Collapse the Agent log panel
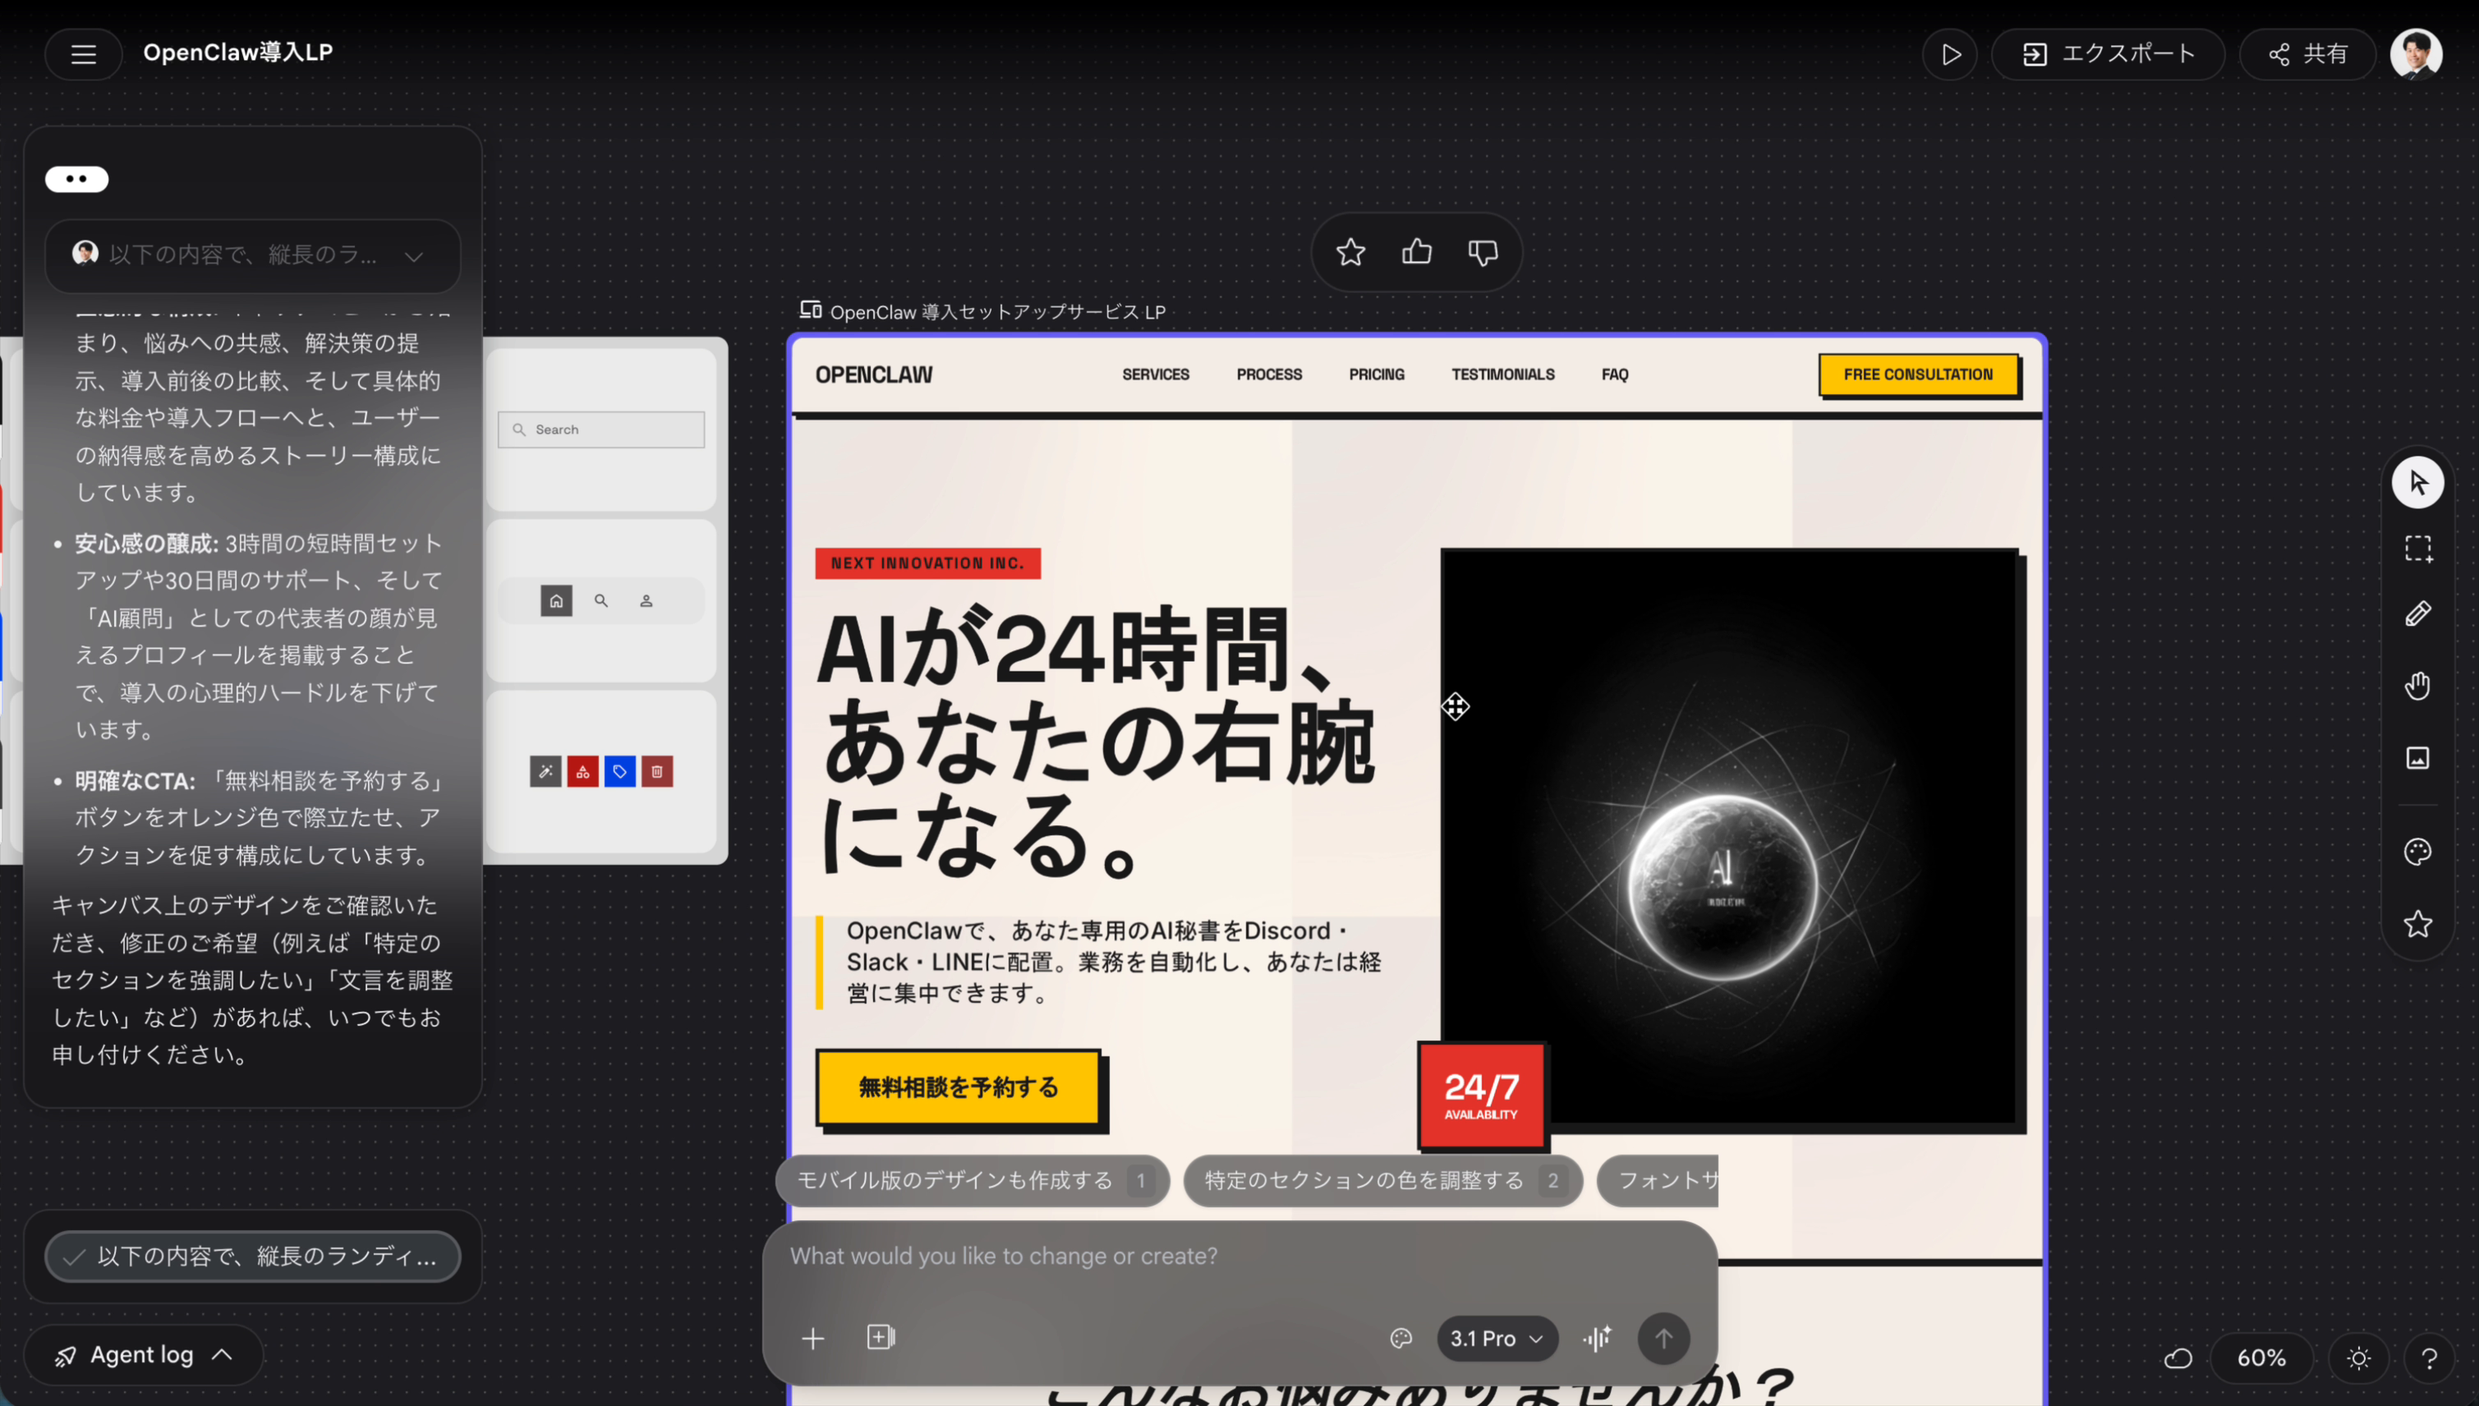The width and height of the screenshot is (2479, 1406). click(x=143, y=1354)
